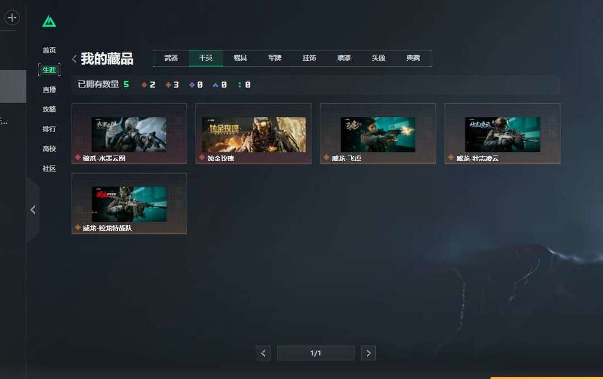The image size is (603, 379).
Task: Open the 威龙-飞虎 operator skin card
Action: click(x=378, y=134)
